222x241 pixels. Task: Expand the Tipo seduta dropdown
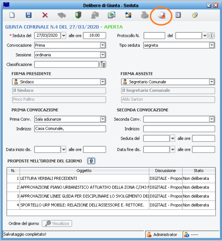(x=212, y=46)
